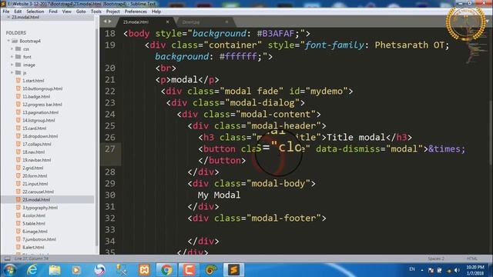493x277 pixels.
Task: Open 19.navbar.html from sidebar
Action: tap(36, 160)
